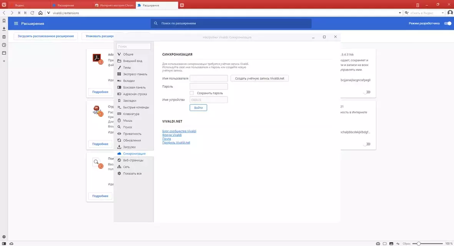Click the user profile icon in the toolbar
The image size is (454, 246).
click(x=450, y=13)
